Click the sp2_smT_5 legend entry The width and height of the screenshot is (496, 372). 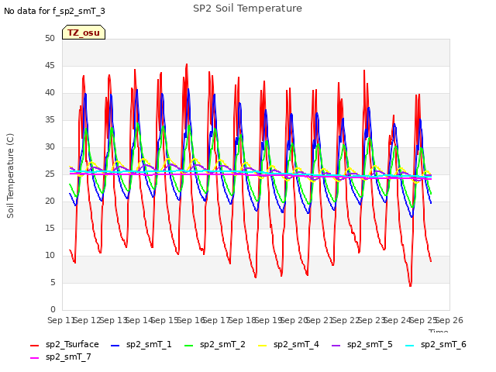[x=362, y=344]
